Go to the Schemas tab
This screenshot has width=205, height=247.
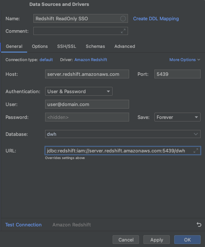coord(95,46)
